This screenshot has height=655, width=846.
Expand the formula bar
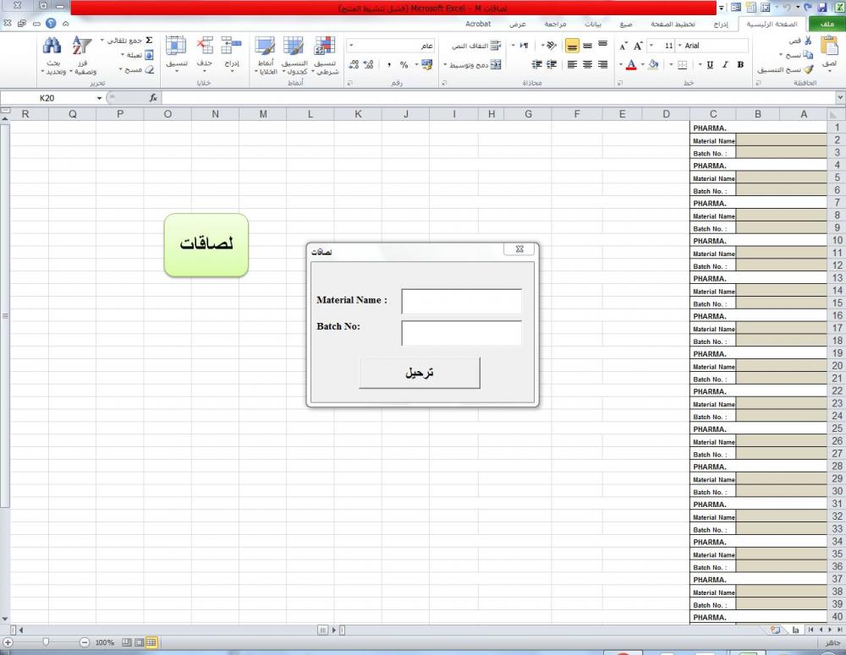click(x=840, y=97)
